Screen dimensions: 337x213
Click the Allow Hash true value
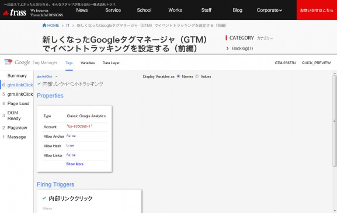pos(70,145)
